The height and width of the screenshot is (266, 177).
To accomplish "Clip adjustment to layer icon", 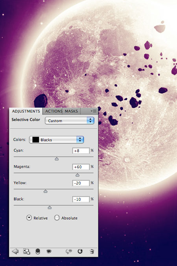I will tap(38, 251).
